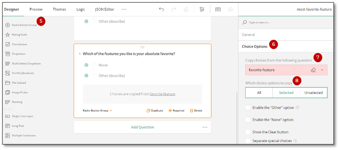The height and width of the screenshot is (150, 339).
Task: Mark the question as Required
Action: [x=177, y=111]
